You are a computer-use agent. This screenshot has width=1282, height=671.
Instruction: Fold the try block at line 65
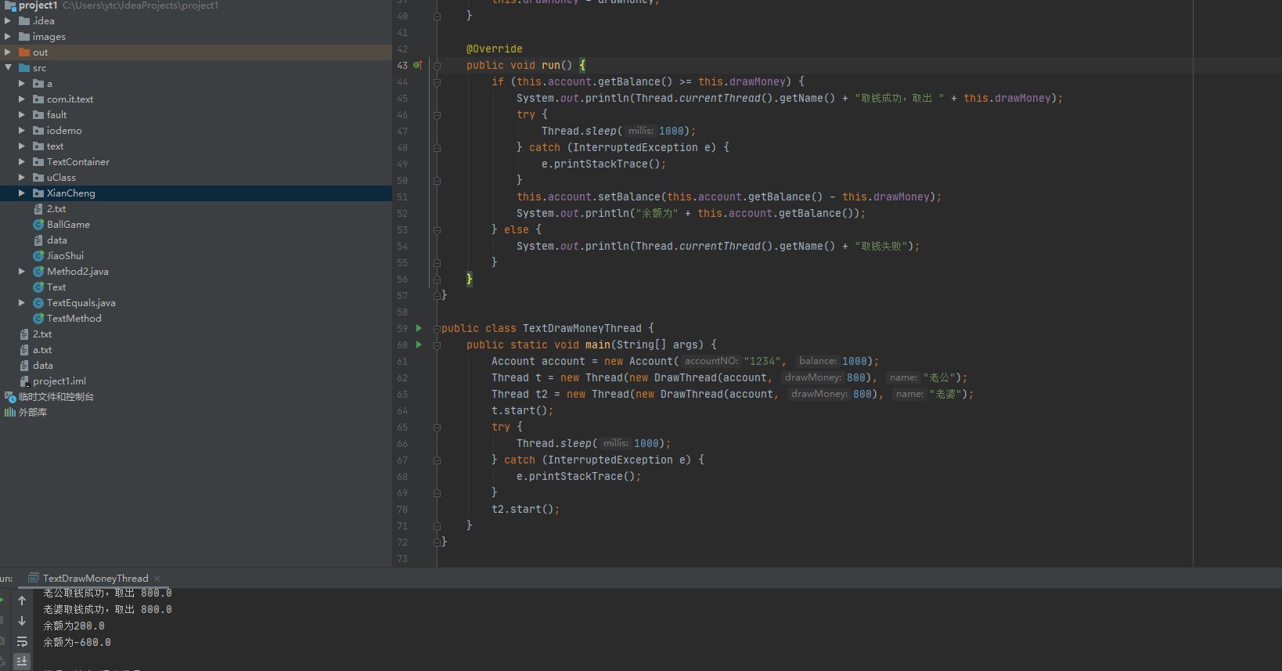tap(437, 427)
